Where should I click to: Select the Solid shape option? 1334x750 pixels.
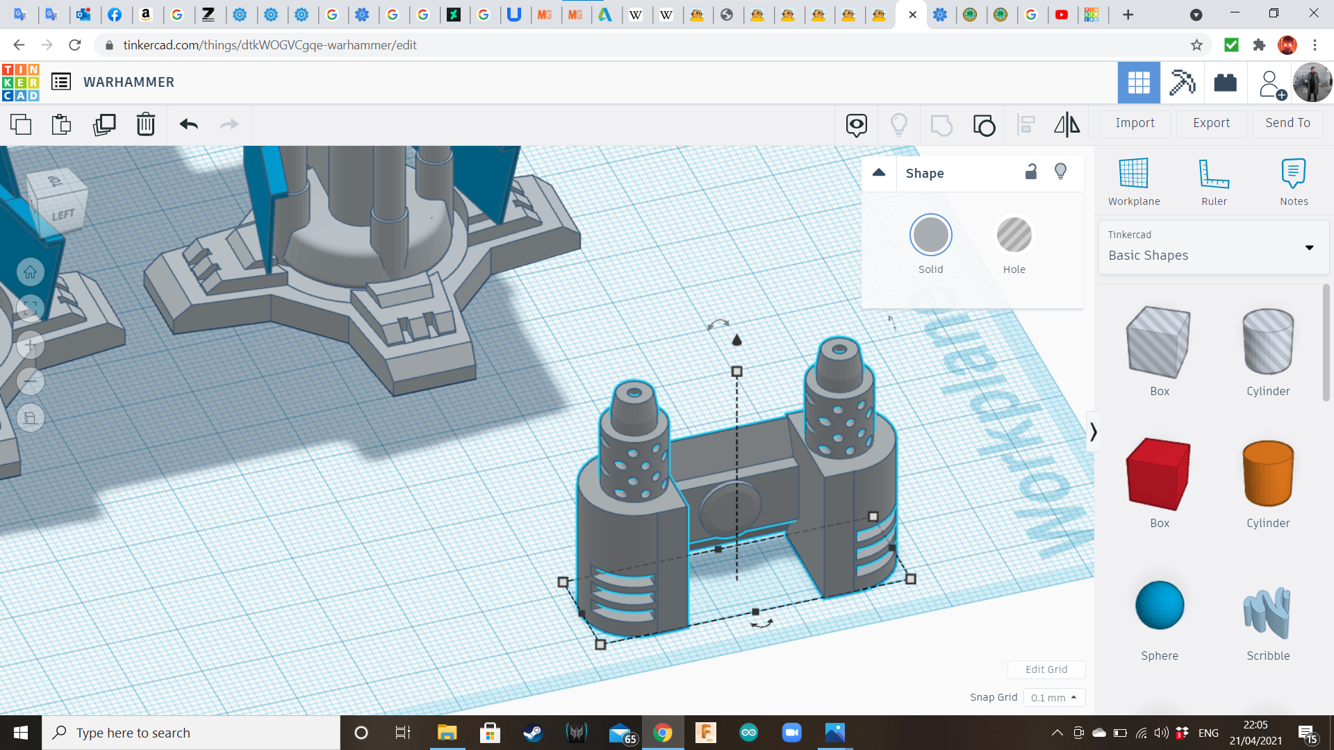tap(930, 235)
